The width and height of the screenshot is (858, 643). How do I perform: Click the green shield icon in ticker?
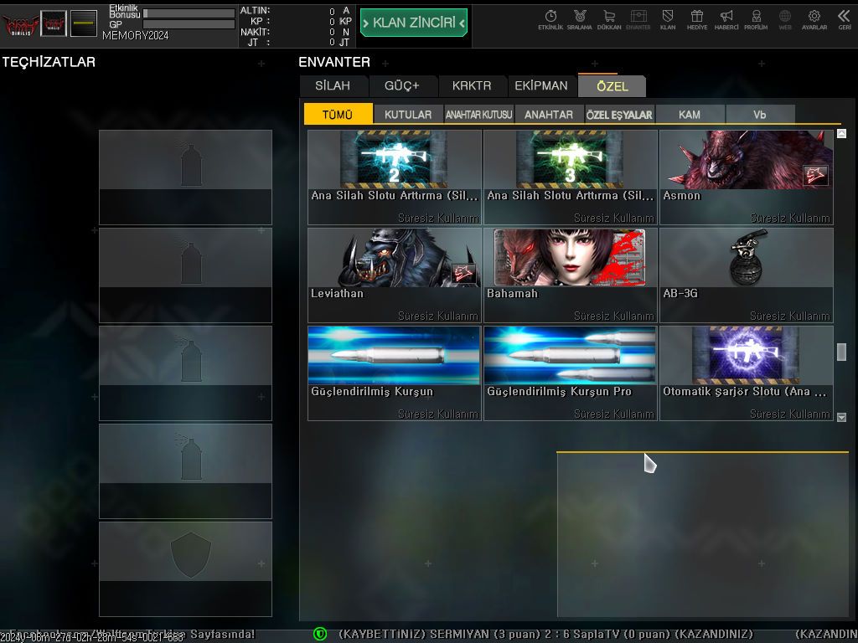[320, 635]
